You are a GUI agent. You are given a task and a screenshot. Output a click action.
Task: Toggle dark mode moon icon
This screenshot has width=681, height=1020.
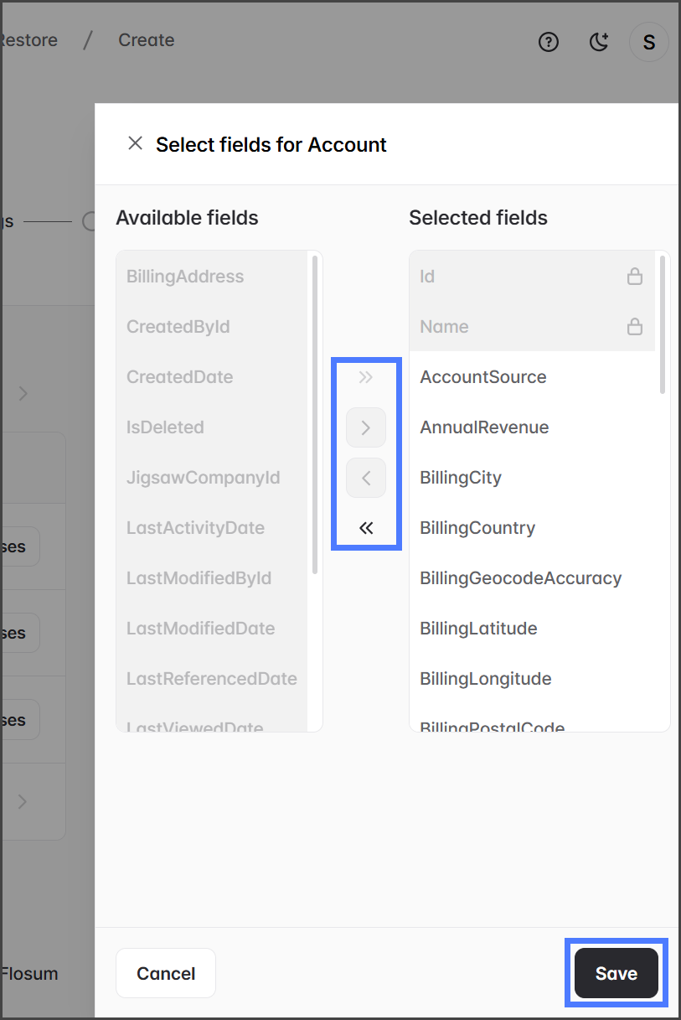599,42
